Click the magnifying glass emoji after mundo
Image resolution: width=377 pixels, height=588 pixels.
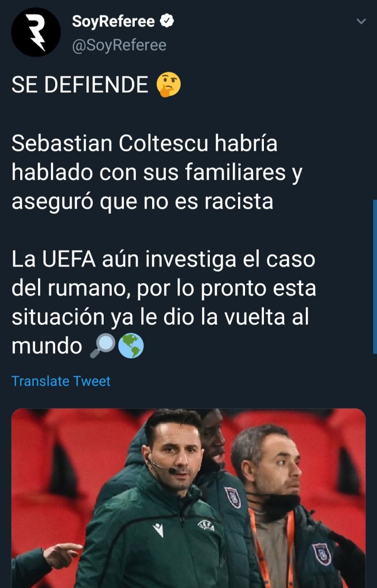[x=102, y=346]
